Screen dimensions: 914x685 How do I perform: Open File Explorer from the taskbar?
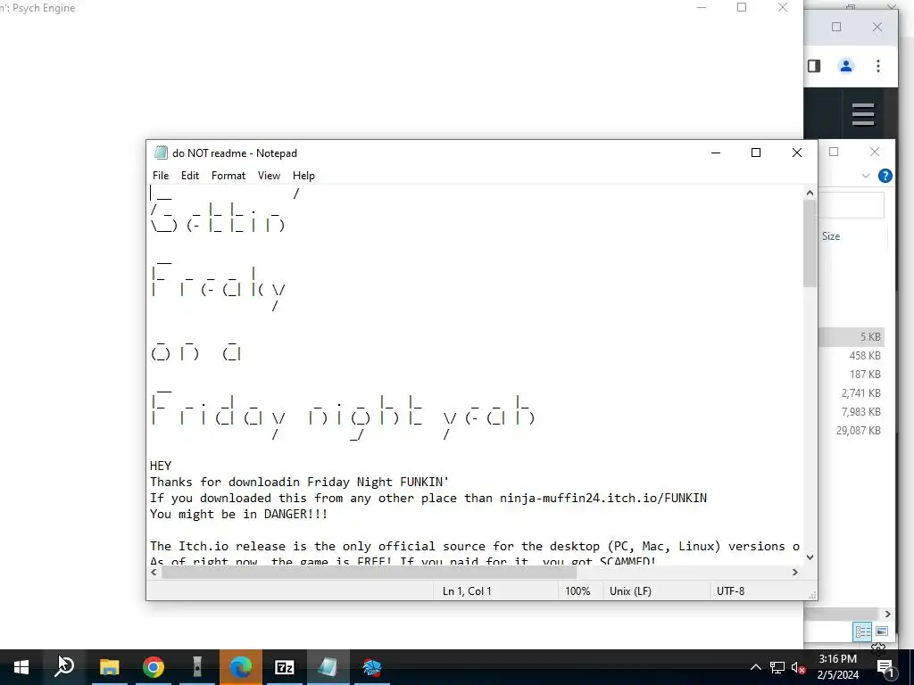[x=109, y=667]
